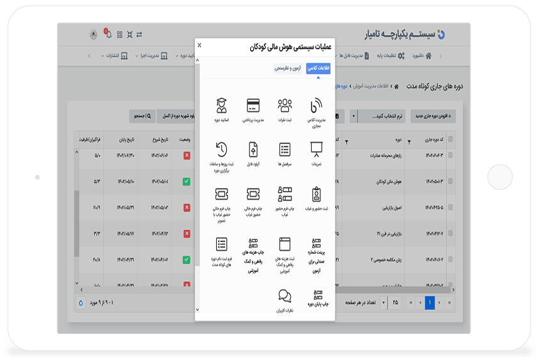This screenshot has width=539, height=357.
Task: Open virtual class management (مدیریت کلاس مجازی)
Action: (317, 106)
